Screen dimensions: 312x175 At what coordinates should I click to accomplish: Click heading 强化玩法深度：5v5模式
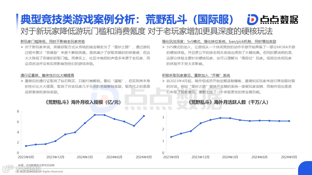(219, 41)
